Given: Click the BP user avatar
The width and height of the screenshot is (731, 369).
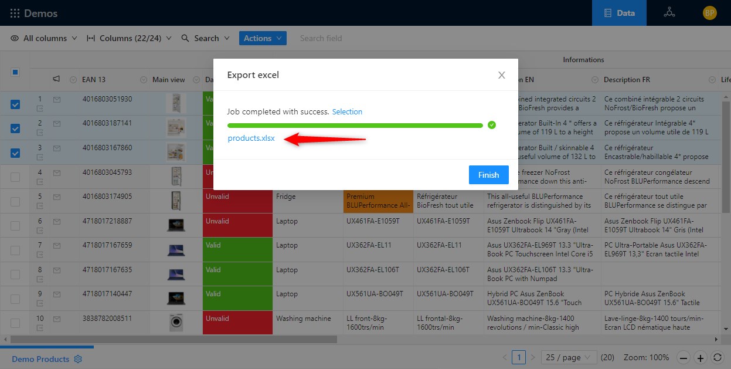Looking at the screenshot, I should coord(709,13).
